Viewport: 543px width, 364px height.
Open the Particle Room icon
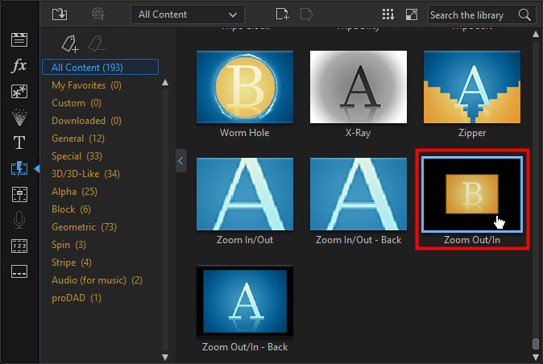coord(19,117)
